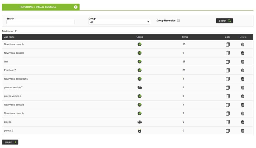This screenshot has height=148, width=256.
Task: Click the Search button
Action: pos(224,21)
